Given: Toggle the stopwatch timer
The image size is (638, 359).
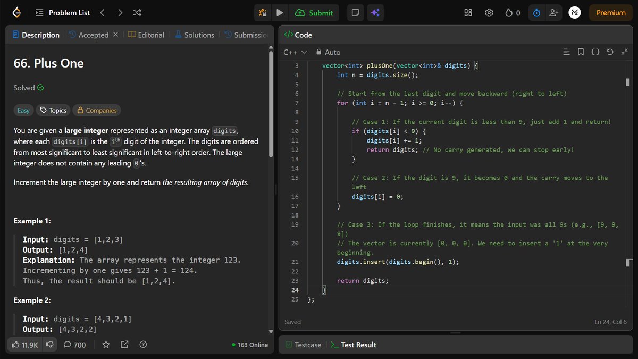Looking at the screenshot, I should (537, 13).
